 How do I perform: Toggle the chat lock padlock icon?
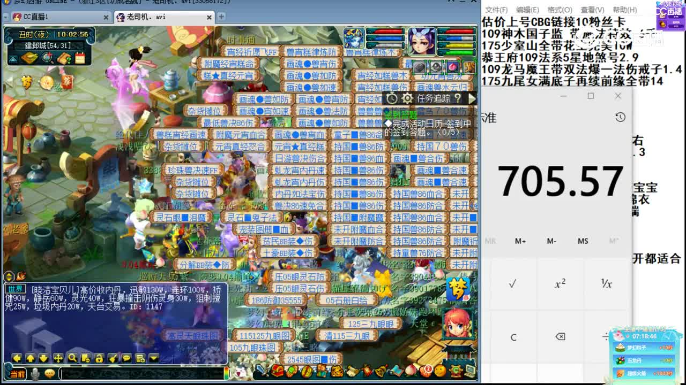99,358
